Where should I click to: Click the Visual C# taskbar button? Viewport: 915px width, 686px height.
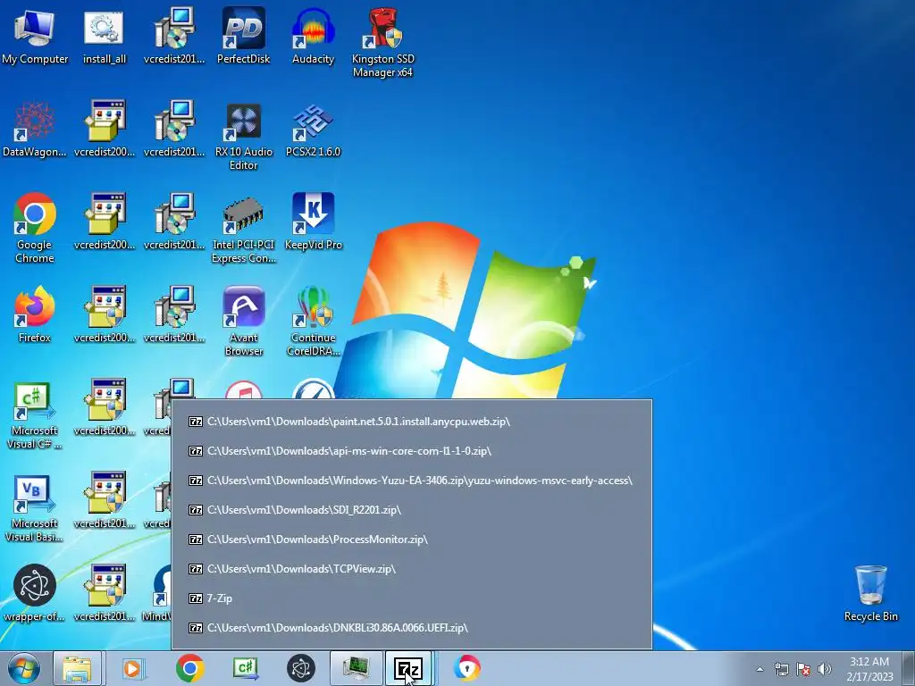click(245, 668)
